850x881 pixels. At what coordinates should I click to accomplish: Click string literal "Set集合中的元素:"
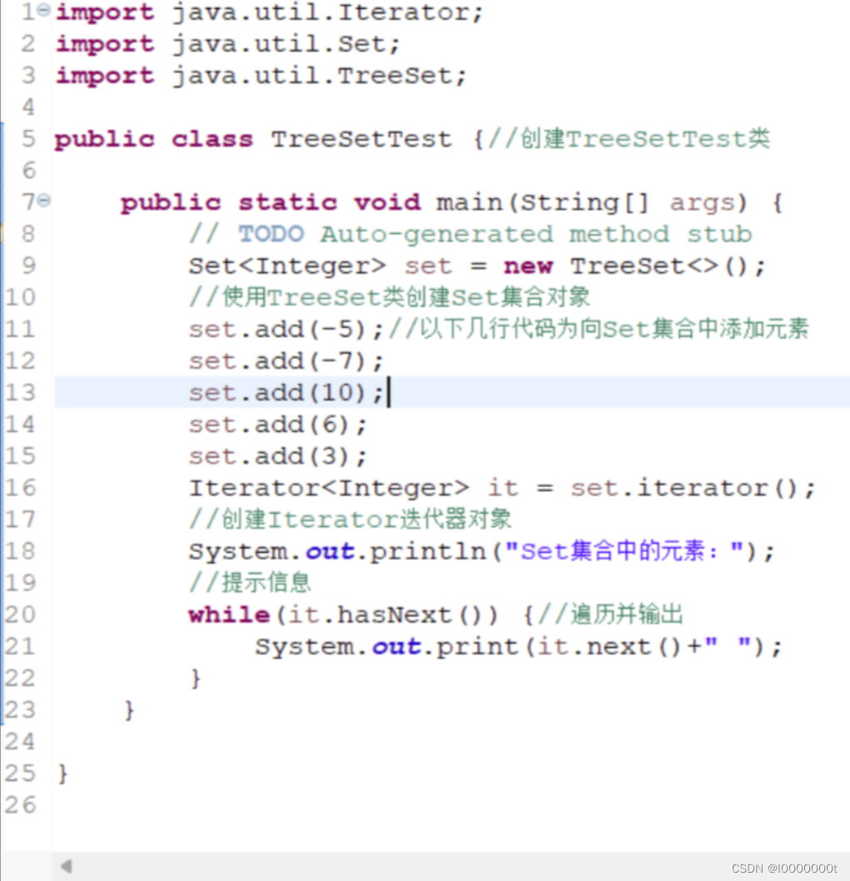pos(624,551)
